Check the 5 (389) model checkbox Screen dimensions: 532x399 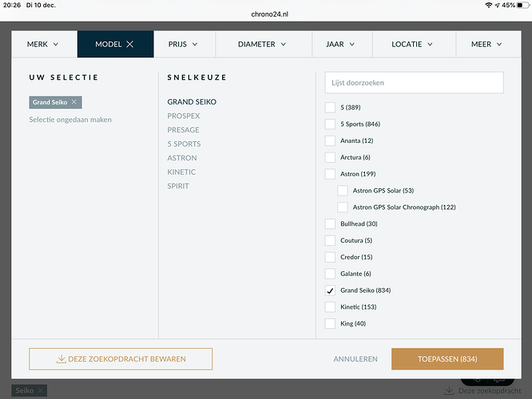(330, 108)
